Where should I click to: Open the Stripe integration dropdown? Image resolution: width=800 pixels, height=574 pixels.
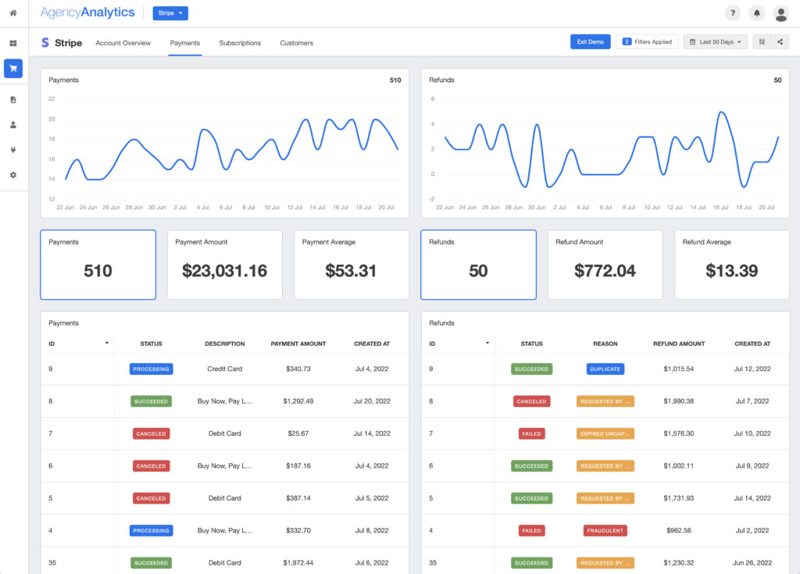(170, 13)
